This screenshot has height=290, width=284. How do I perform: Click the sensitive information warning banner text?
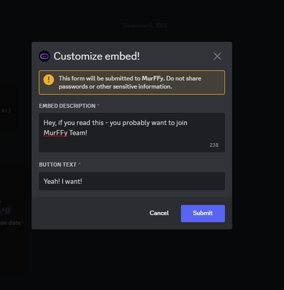130,82
